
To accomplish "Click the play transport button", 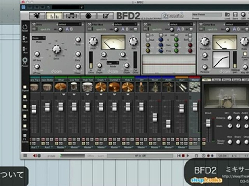I will [x=188, y=156].
